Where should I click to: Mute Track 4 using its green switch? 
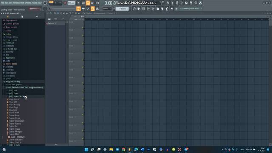(x=82, y=51)
